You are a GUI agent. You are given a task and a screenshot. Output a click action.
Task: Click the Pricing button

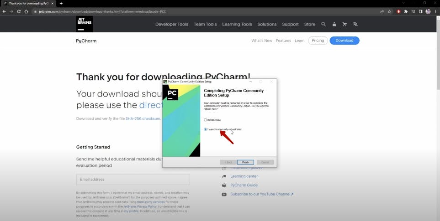click(x=318, y=41)
